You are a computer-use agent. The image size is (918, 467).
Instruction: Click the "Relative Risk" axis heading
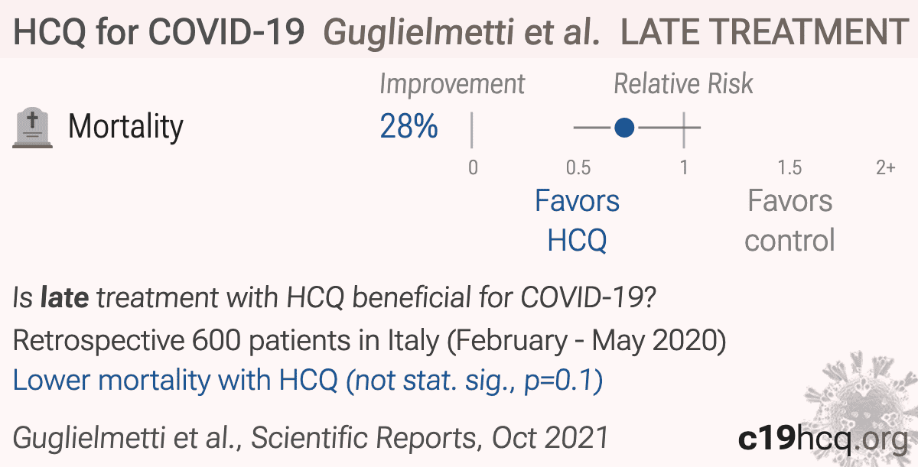(x=683, y=84)
